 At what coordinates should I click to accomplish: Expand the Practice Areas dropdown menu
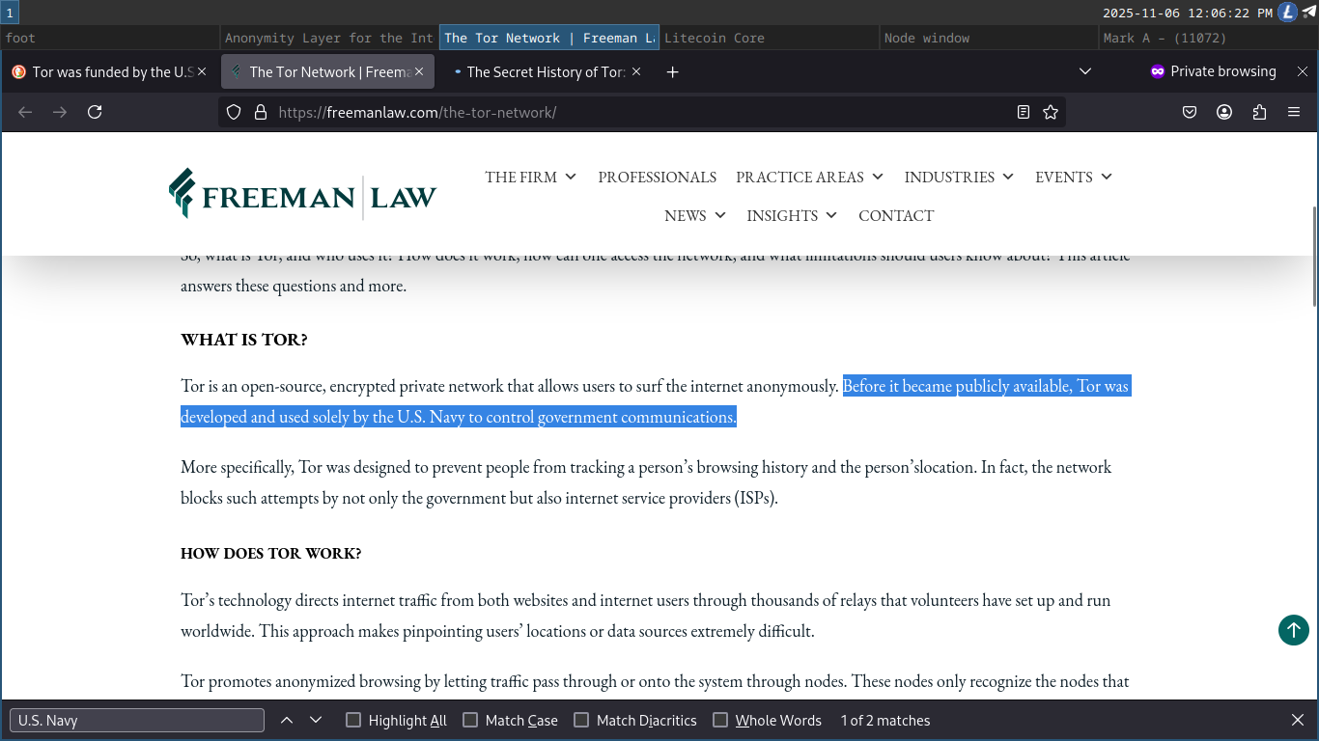809,177
